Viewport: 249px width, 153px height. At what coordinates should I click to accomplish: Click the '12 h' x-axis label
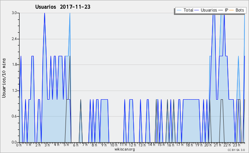[132, 145]
